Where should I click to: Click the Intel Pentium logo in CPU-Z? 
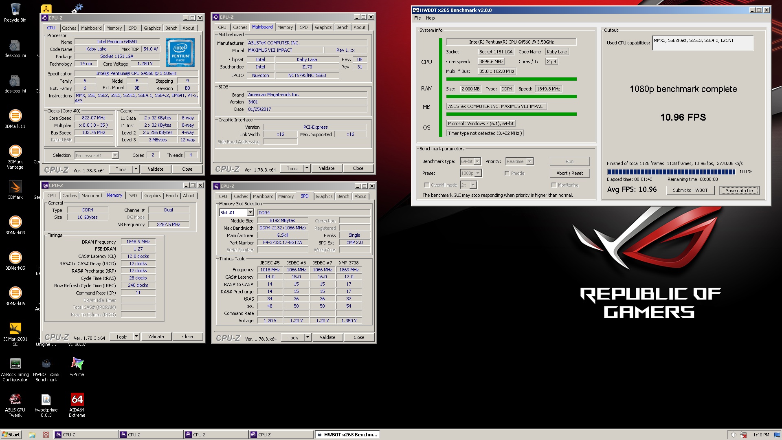point(180,53)
